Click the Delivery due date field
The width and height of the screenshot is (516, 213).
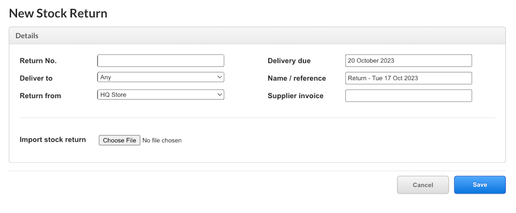coord(408,61)
